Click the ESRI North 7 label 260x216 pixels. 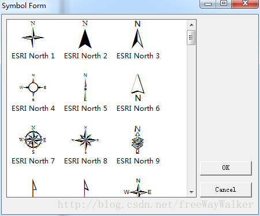(x=33, y=161)
